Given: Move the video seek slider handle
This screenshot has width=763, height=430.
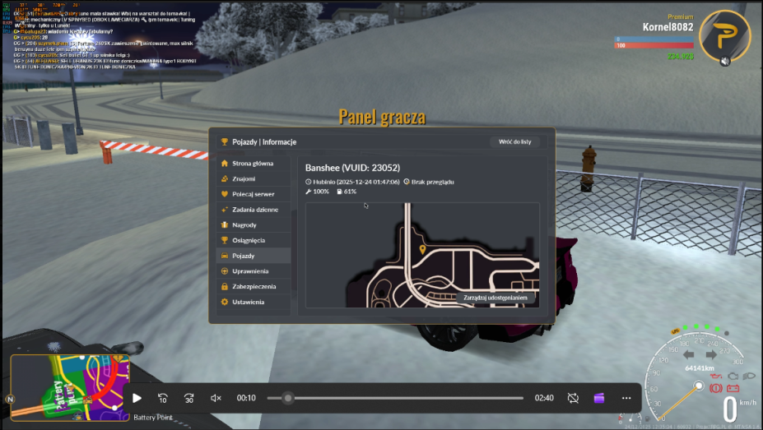Looking at the screenshot, I should (288, 399).
